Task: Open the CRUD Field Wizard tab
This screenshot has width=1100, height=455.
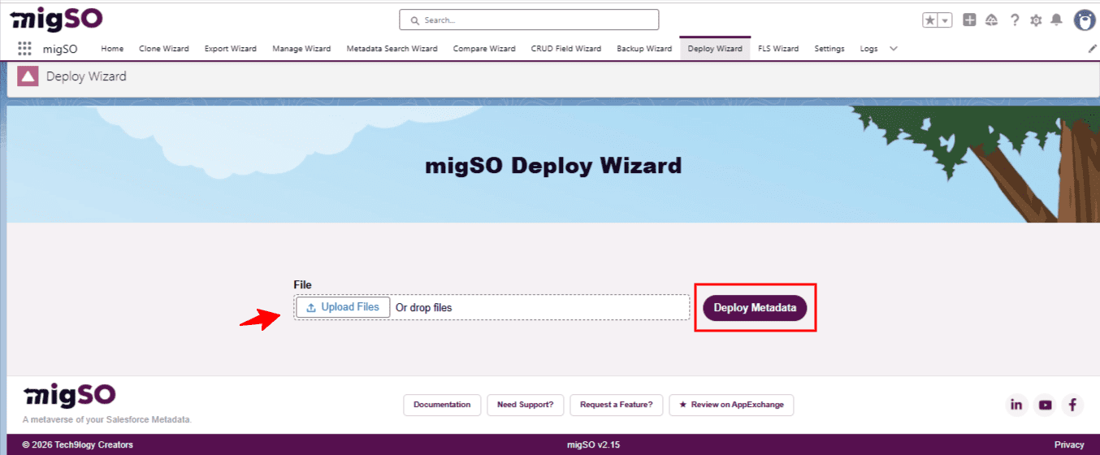Action: [566, 49]
